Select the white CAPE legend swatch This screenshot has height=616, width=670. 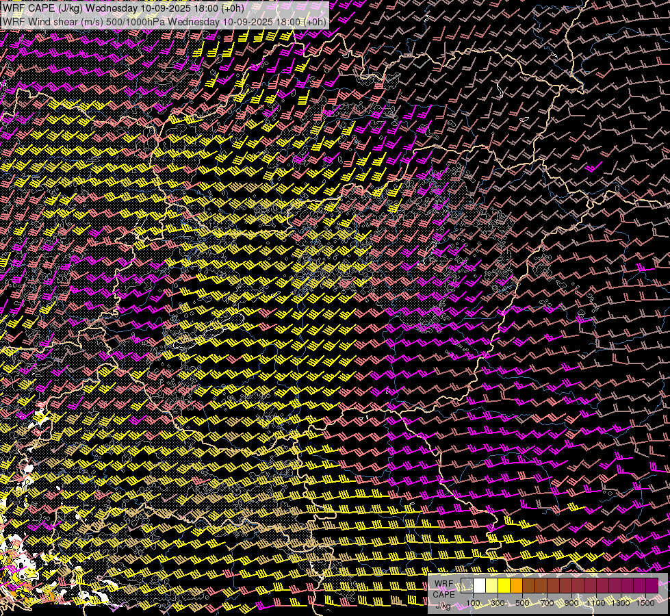click(x=479, y=585)
